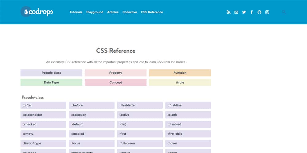Open the :first-child reference entry

188,134
